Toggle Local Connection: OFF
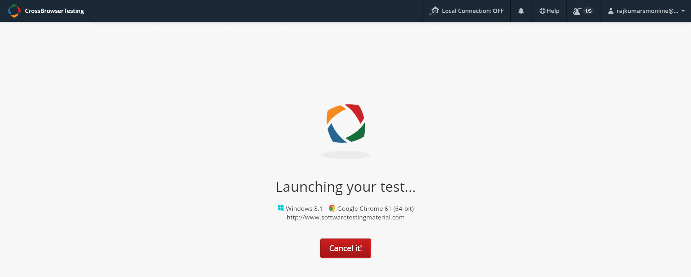 point(466,11)
